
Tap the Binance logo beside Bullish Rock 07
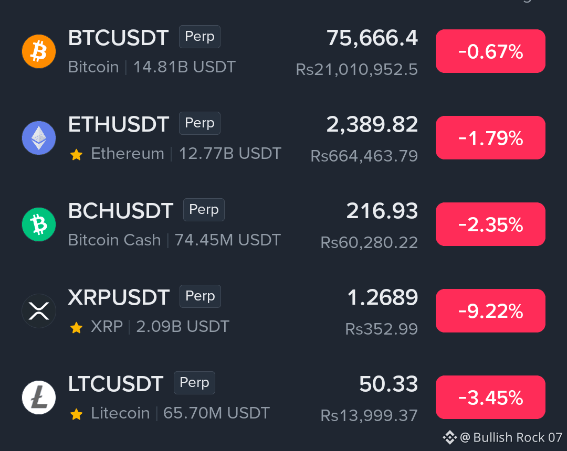tap(450, 437)
